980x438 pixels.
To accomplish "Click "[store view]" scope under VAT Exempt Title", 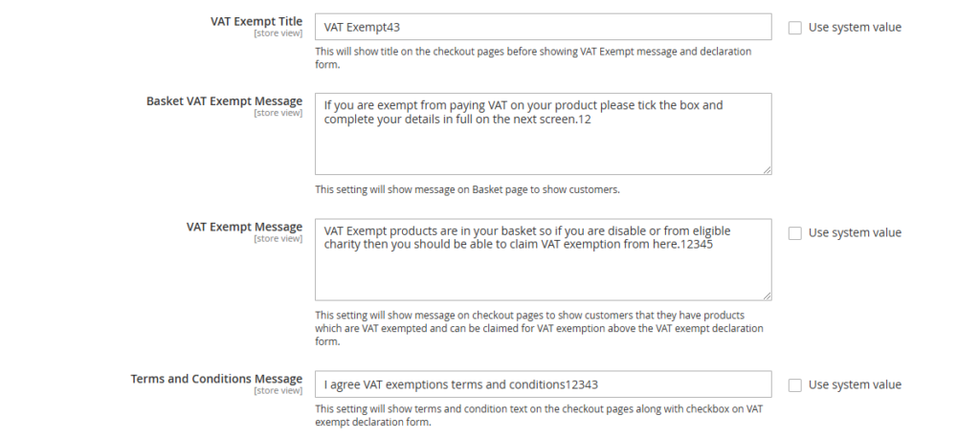I will click(278, 33).
